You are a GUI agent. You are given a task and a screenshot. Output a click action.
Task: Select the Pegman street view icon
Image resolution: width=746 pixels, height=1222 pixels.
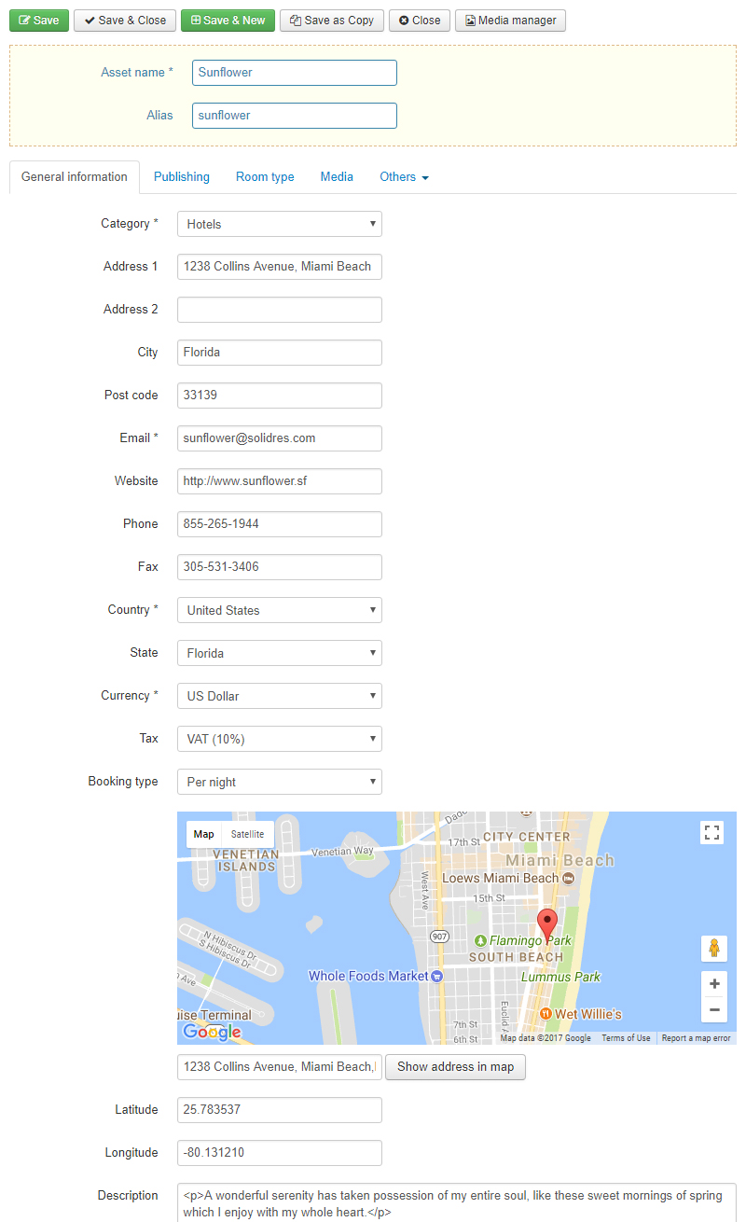[x=713, y=947]
